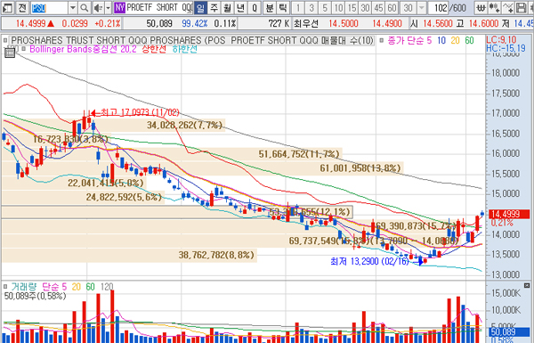Select the daily (일) chart period

[x=200, y=7]
